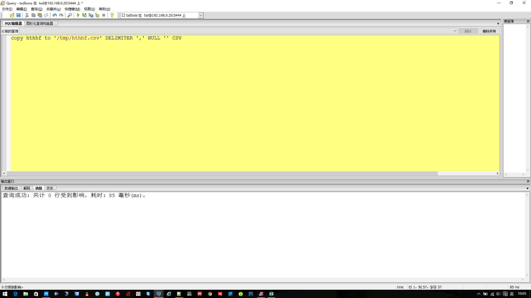Open Internet Explorer from taskbar
The image size is (531, 298).
click(169, 294)
